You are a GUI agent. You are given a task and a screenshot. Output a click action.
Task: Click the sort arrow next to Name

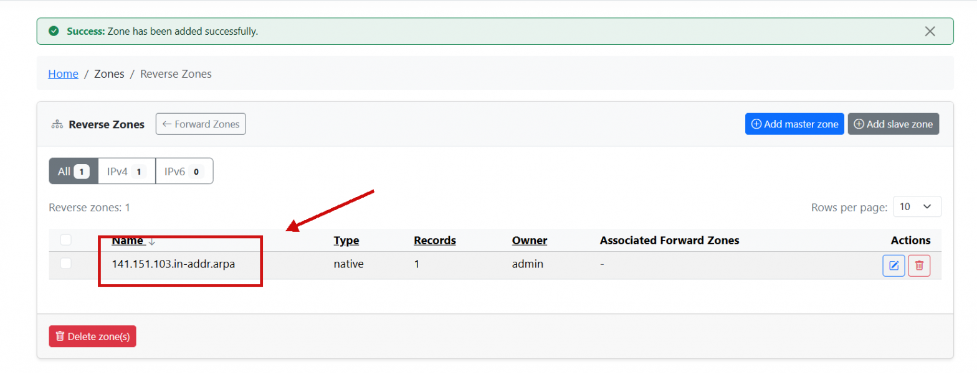tap(152, 241)
